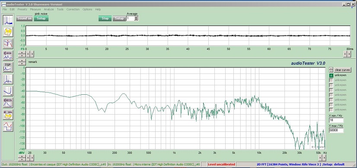Open the red sine and square wave oscilloscope icon

point(8,126)
